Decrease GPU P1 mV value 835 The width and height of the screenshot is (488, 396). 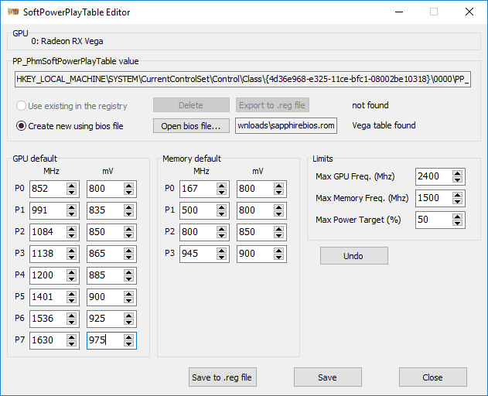tap(128, 213)
